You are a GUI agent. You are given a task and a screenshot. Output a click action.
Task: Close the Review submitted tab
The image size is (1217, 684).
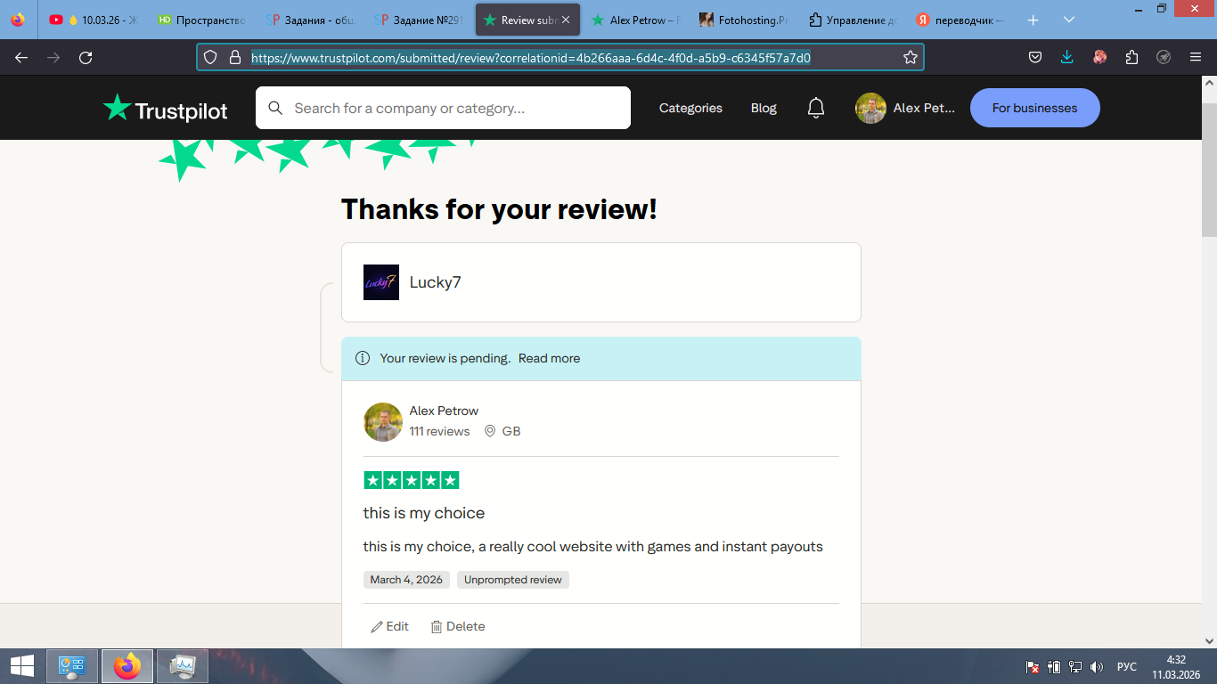click(566, 20)
